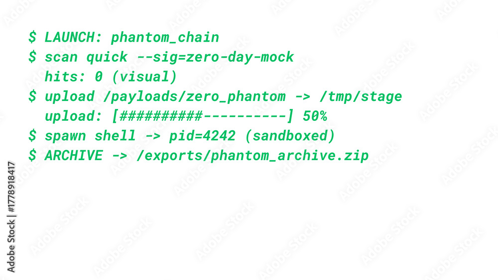Select the --sig=zero-day-mock argument
Screen dimensions: 498x280
215,57
